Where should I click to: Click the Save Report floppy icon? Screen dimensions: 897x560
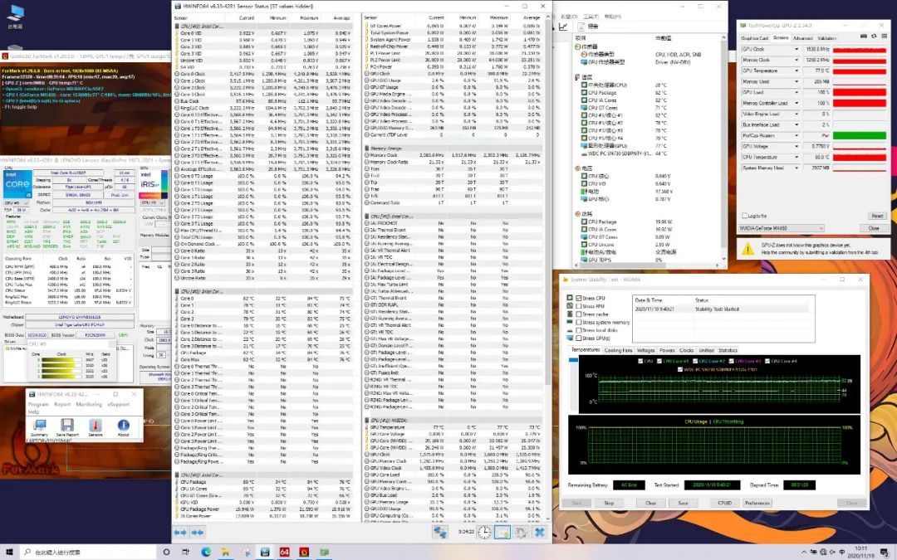[x=67, y=423]
